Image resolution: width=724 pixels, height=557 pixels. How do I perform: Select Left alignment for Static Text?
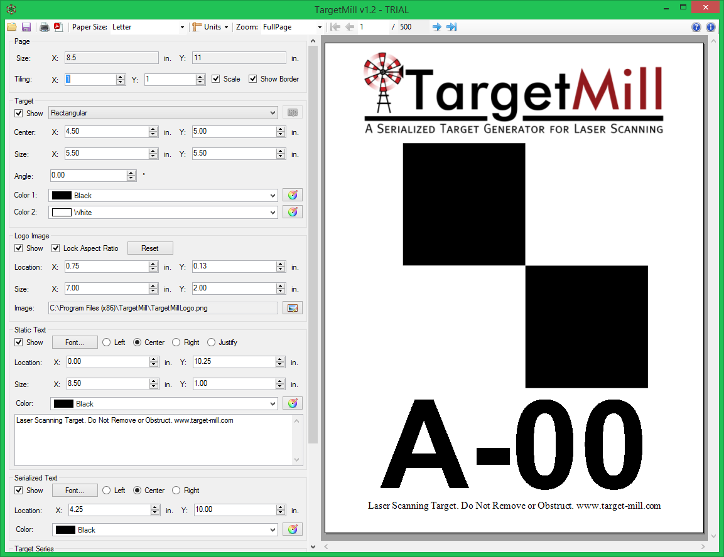107,342
